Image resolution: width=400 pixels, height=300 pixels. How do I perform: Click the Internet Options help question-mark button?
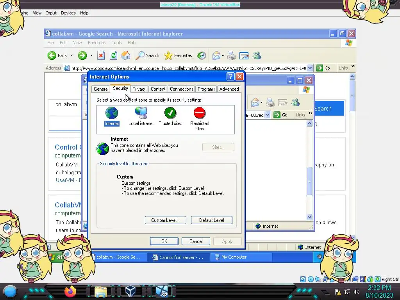pyautogui.click(x=230, y=76)
